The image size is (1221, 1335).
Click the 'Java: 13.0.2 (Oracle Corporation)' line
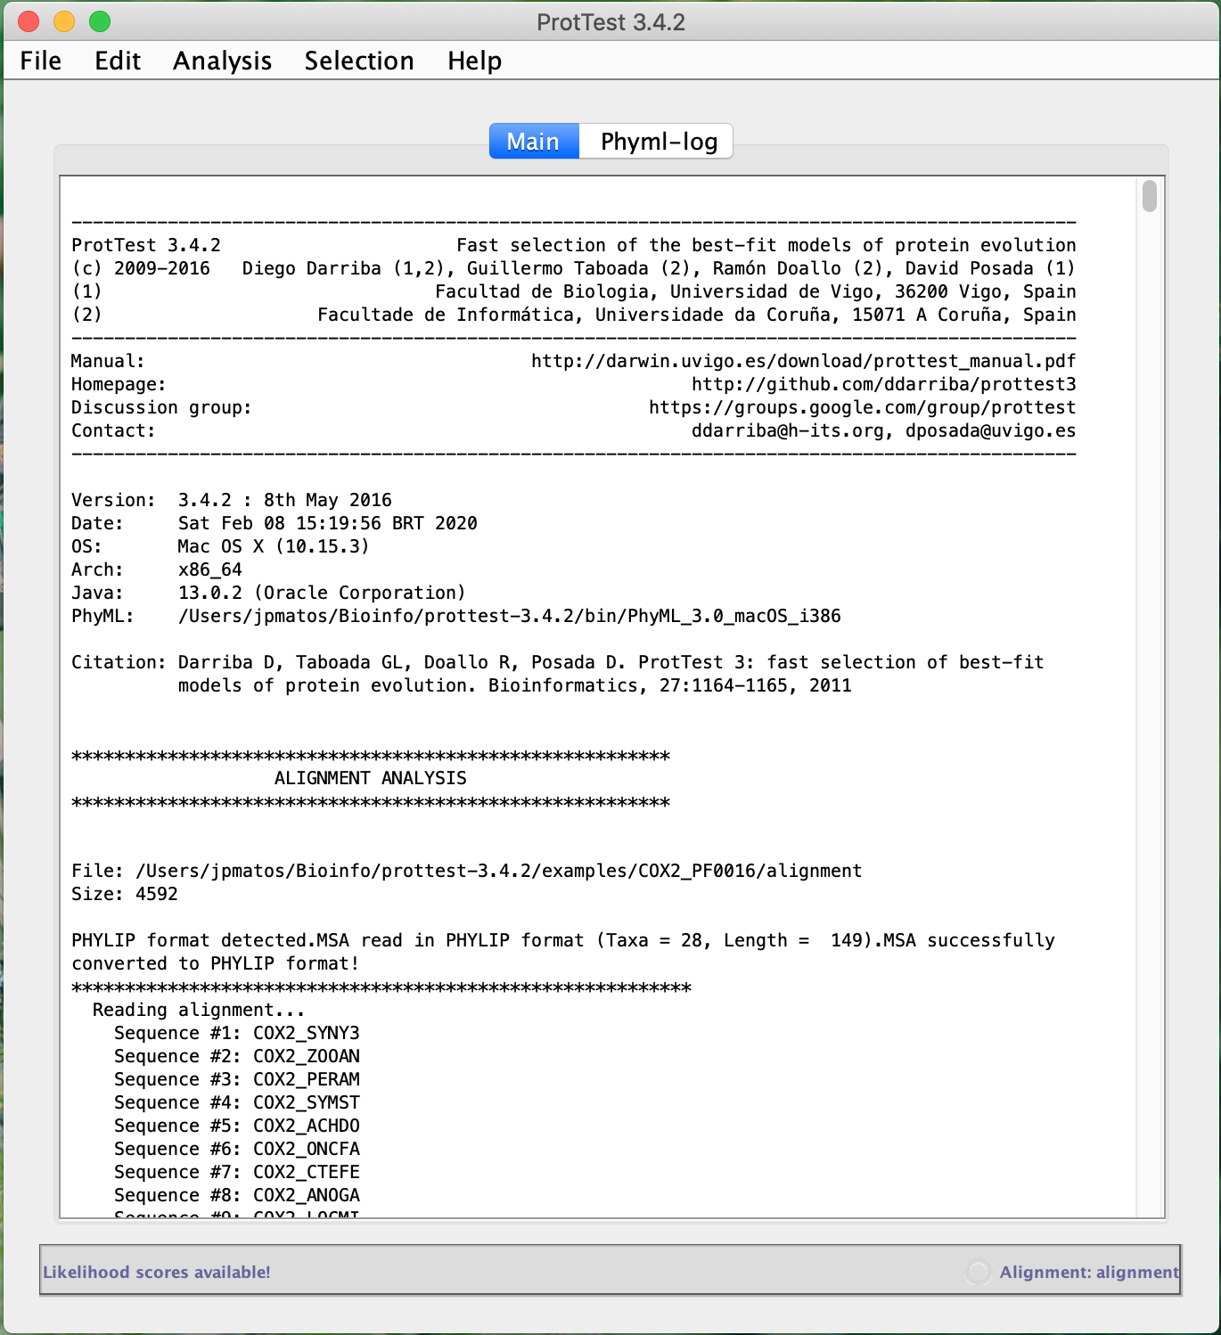click(268, 593)
